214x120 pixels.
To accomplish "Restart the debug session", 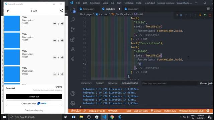I will [205, 15].
